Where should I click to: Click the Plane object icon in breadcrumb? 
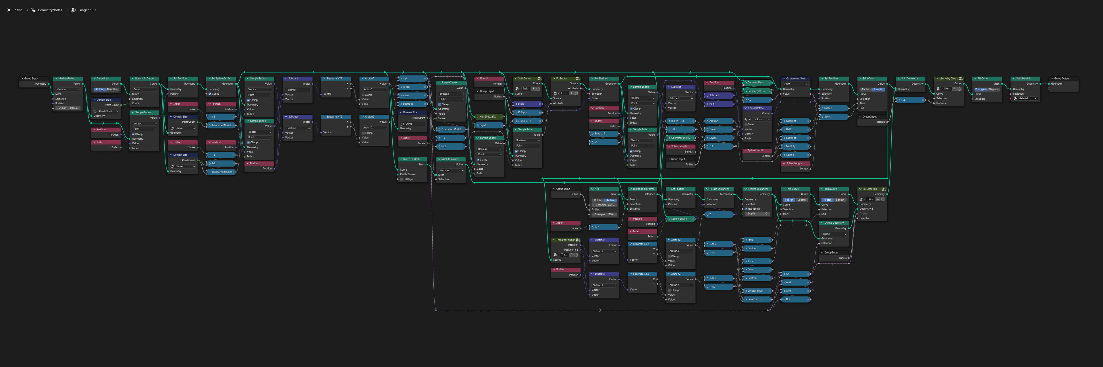(x=9, y=10)
